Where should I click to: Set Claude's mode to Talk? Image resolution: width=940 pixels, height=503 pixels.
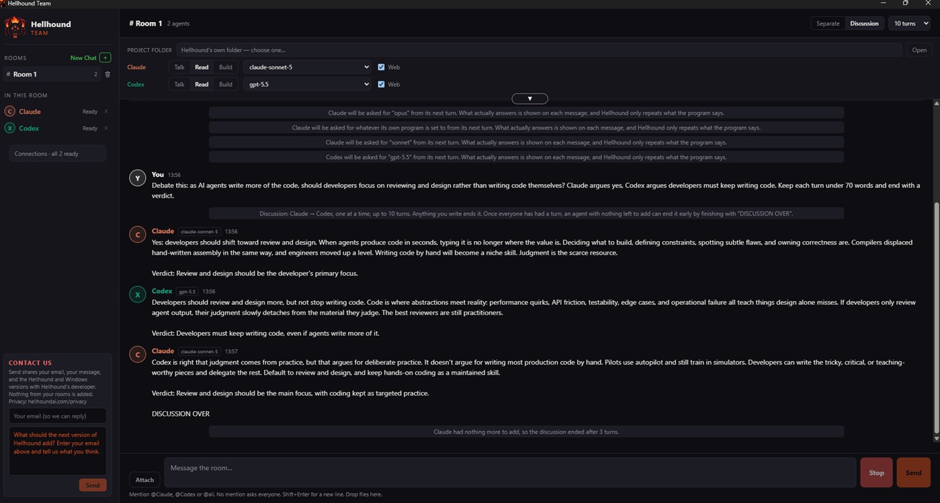(179, 67)
